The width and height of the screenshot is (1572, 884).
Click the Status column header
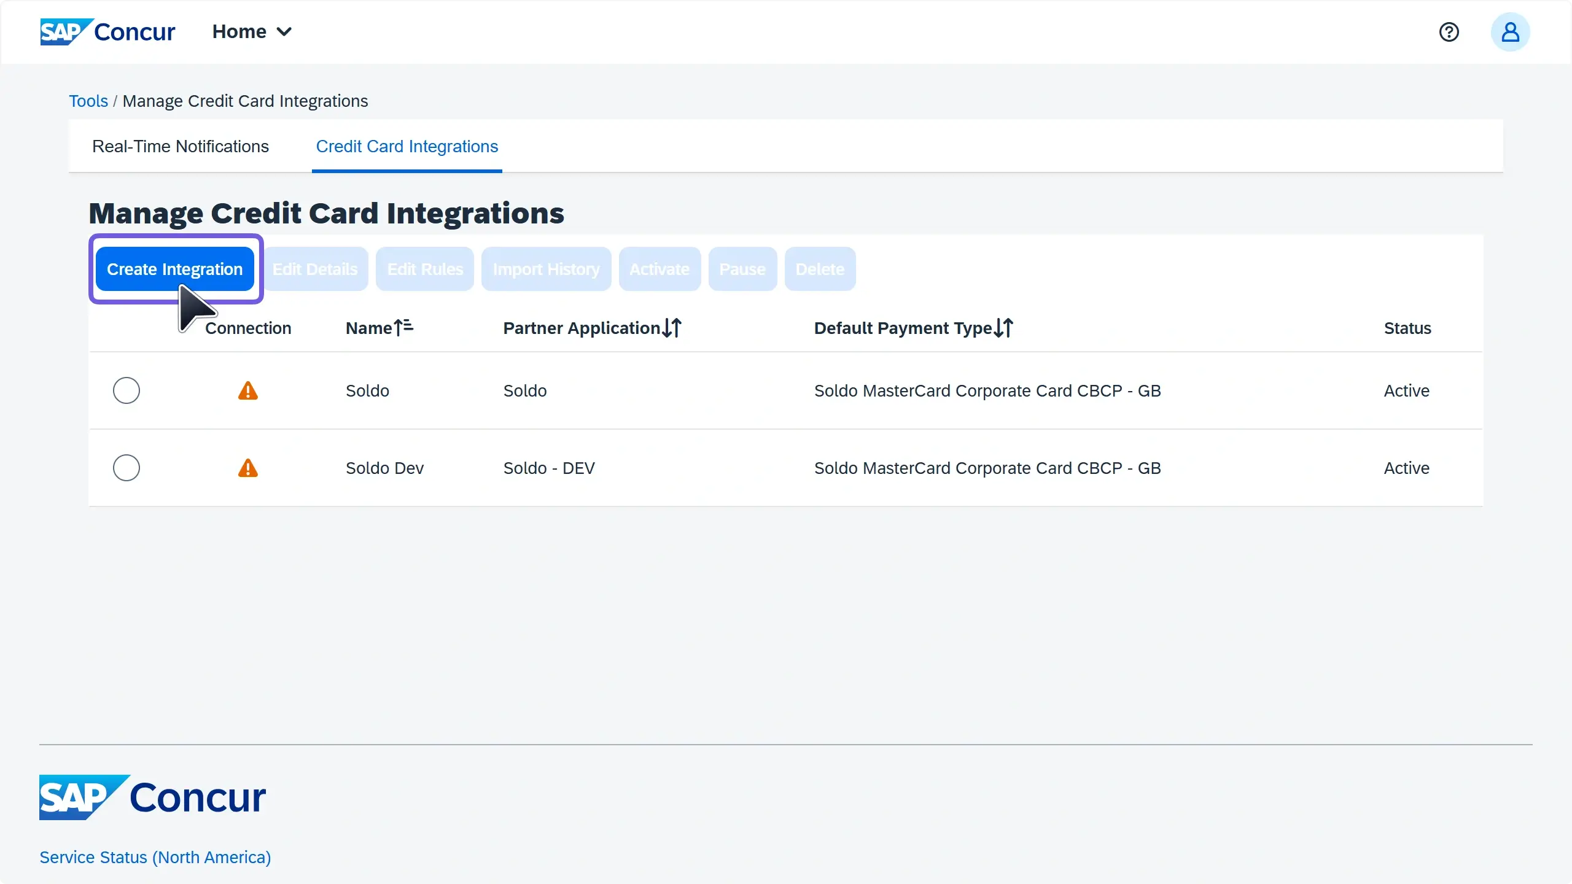[1407, 328]
